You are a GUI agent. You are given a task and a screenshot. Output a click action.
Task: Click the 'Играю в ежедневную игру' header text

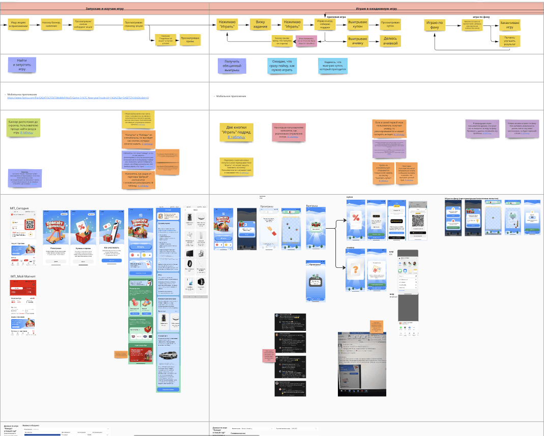[377, 9]
